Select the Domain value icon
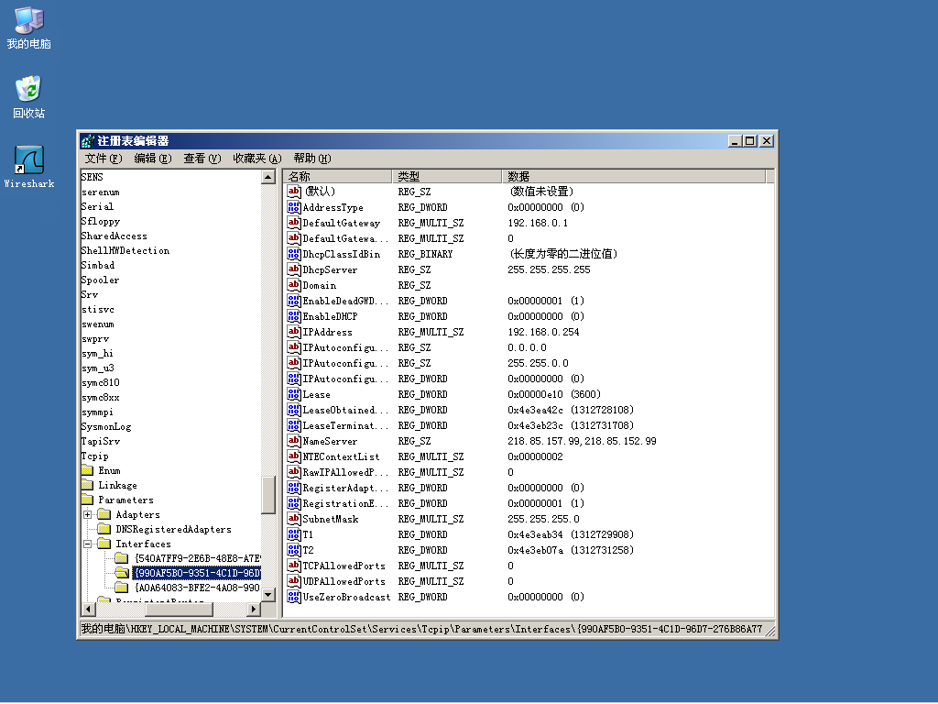Viewport: 938px width, 704px height. coord(294,285)
